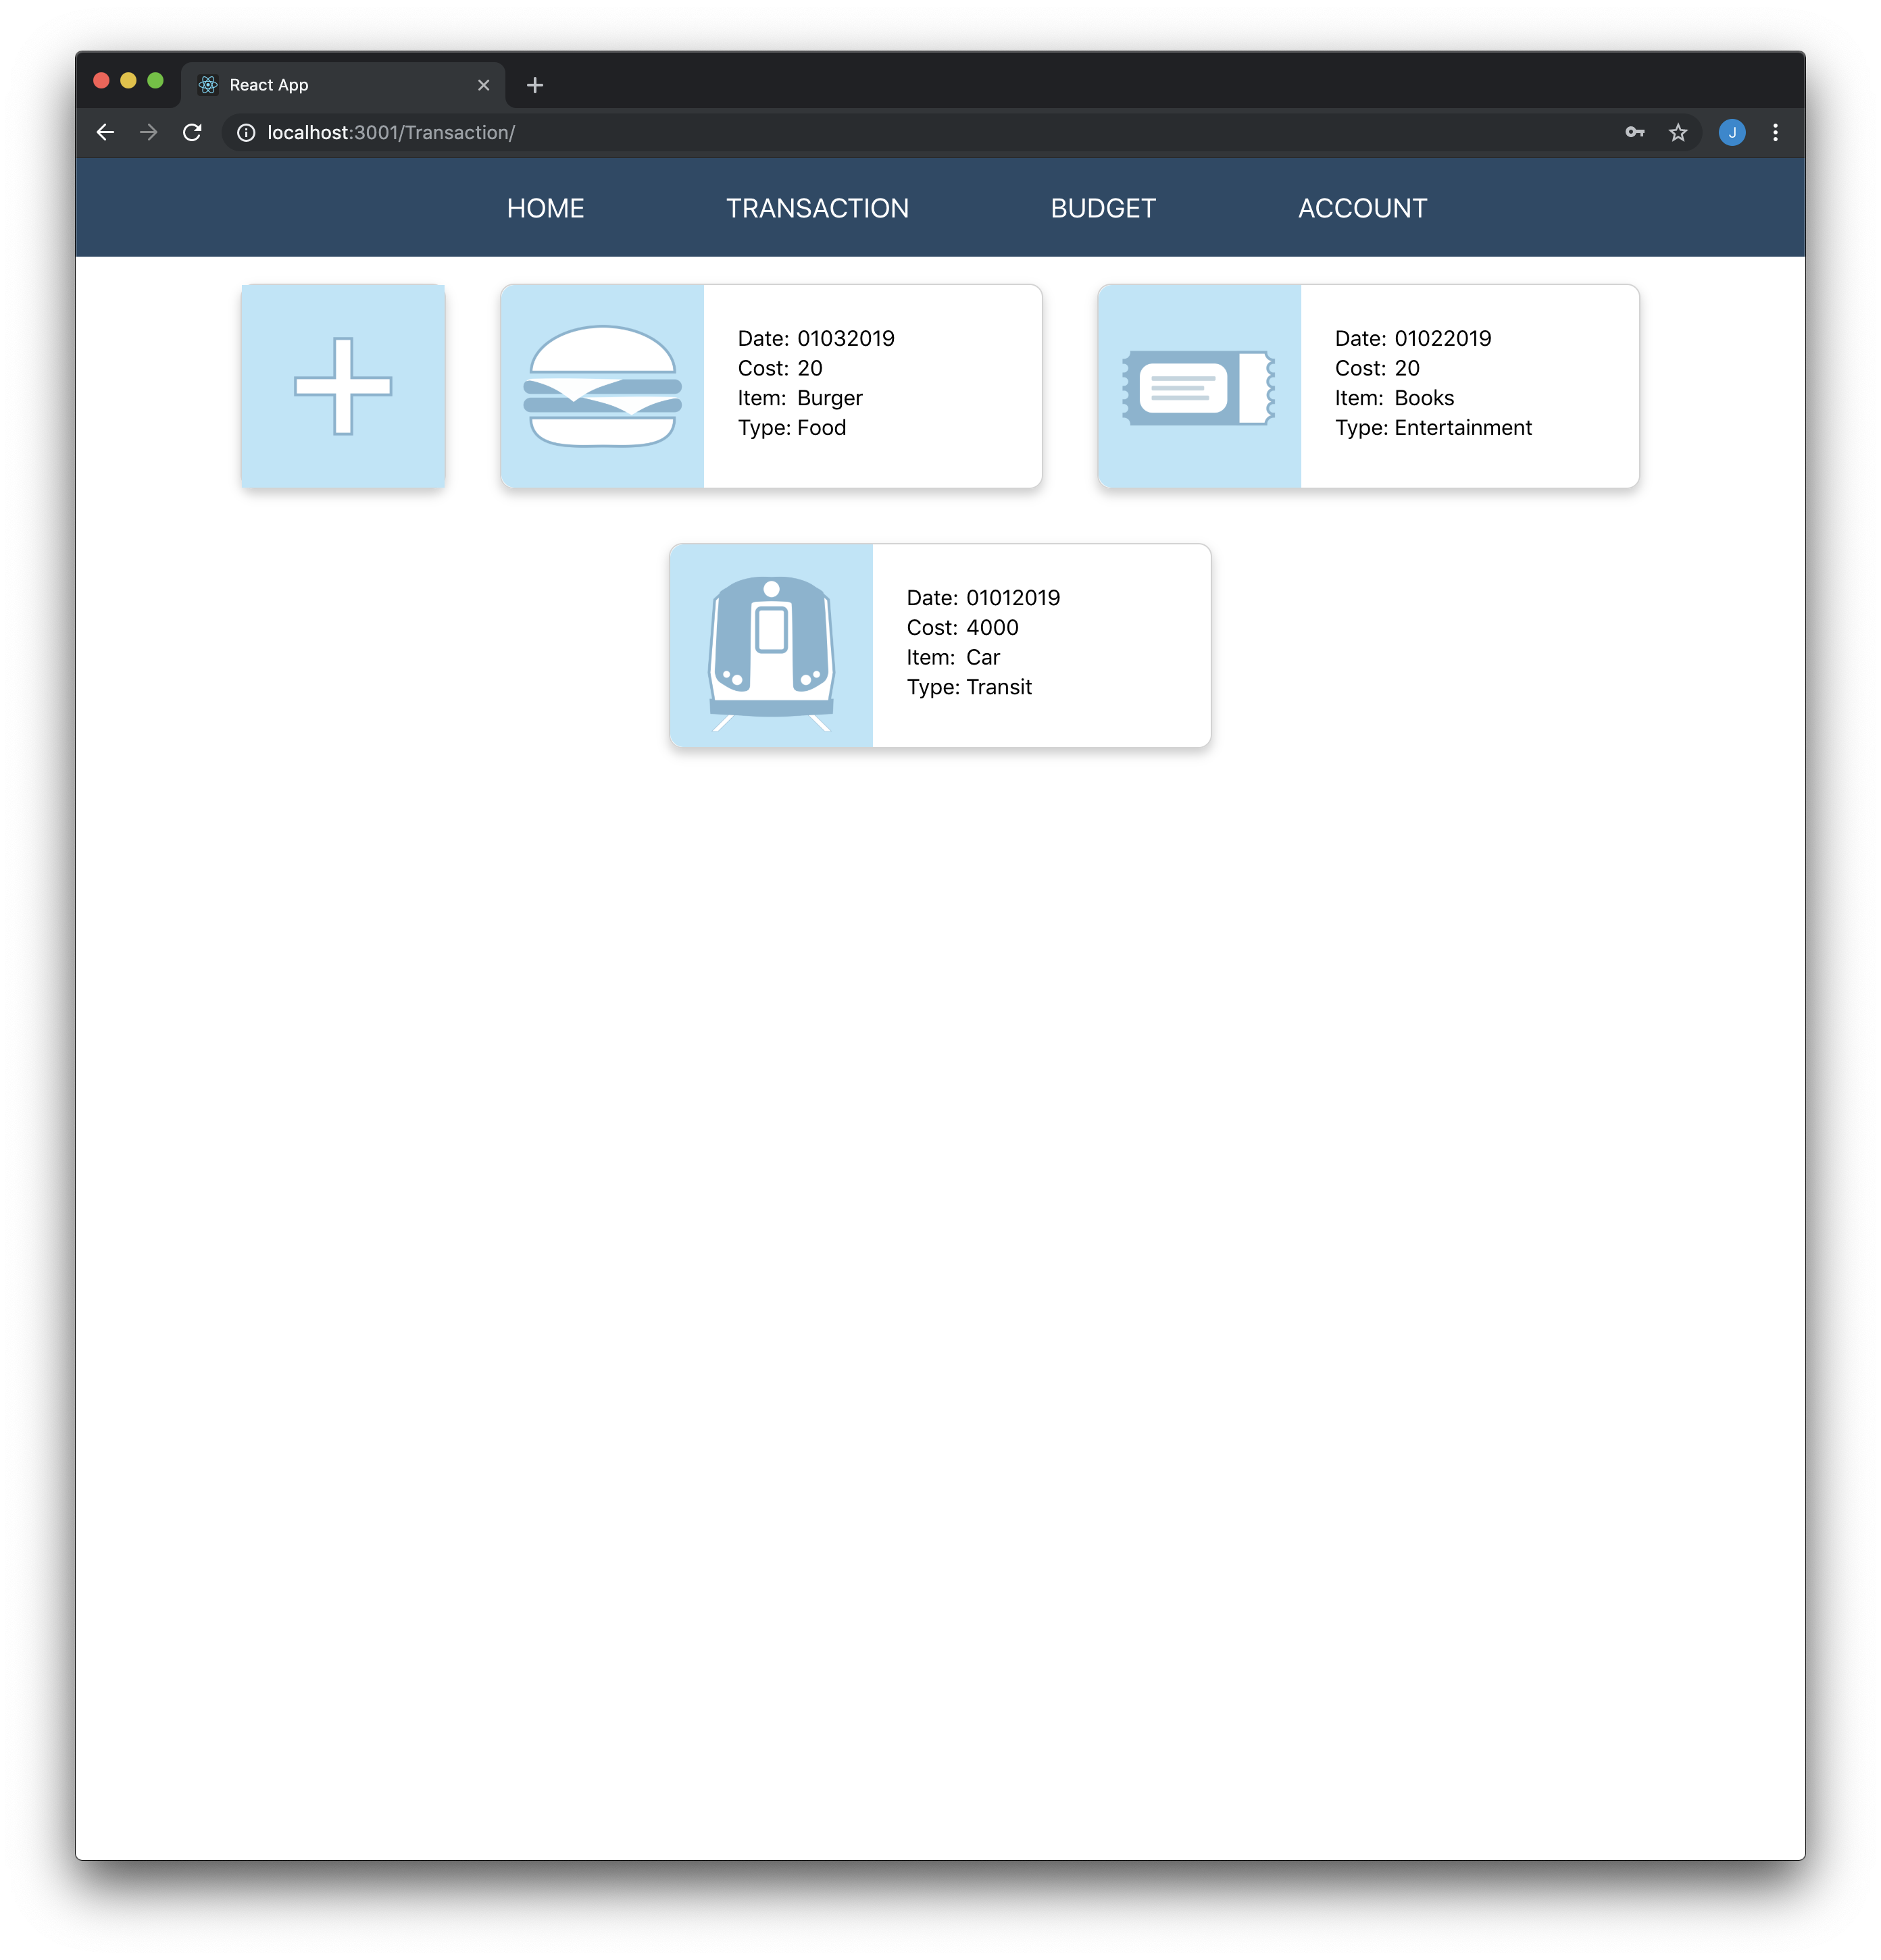Expand the Food transaction details
1881x1960 pixels.
(x=772, y=385)
